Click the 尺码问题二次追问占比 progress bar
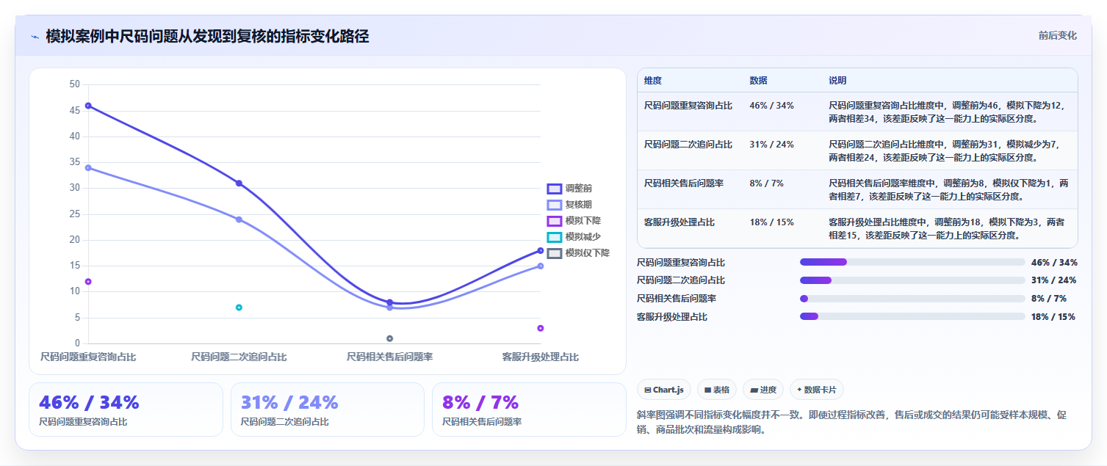The width and height of the screenshot is (1107, 466). click(912, 280)
